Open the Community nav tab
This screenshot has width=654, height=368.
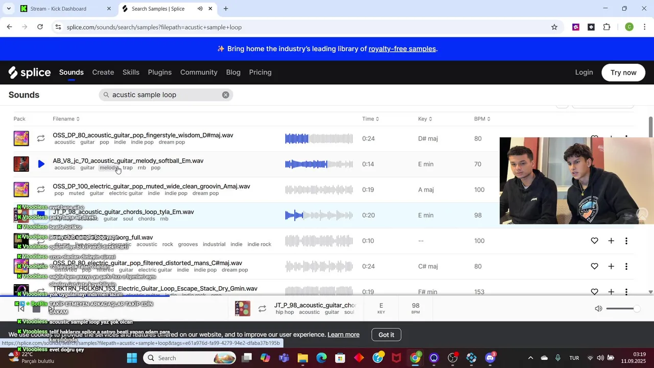(199, 73)
